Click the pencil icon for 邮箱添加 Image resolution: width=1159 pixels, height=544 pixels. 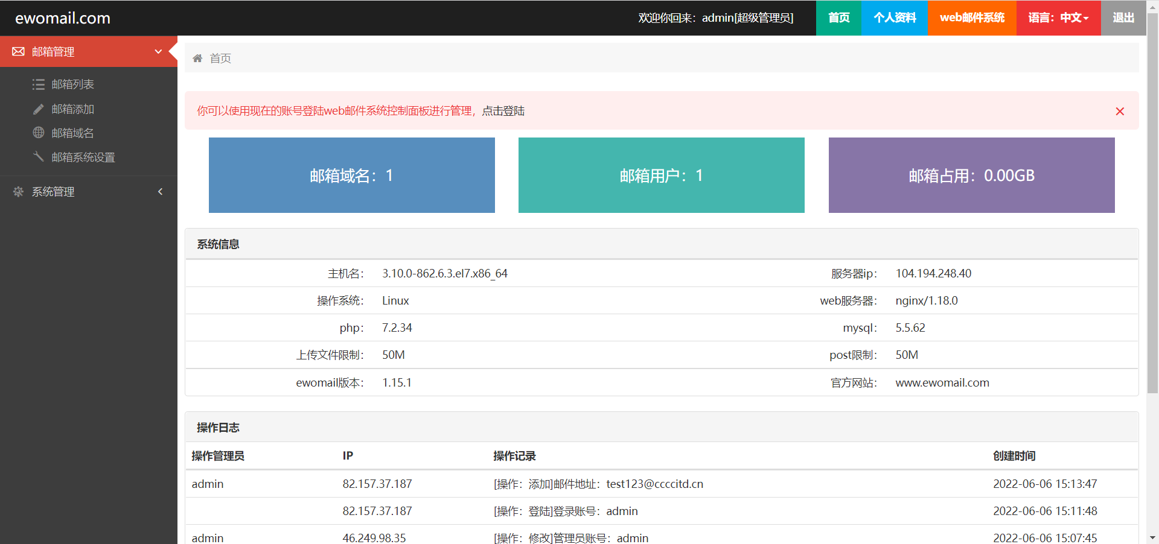coord(39,109)
